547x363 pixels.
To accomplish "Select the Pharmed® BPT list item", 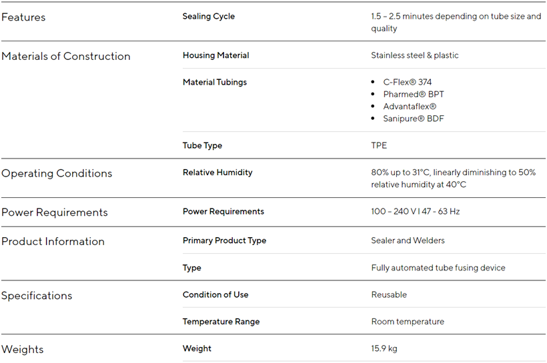I will [x=414, y=95].
